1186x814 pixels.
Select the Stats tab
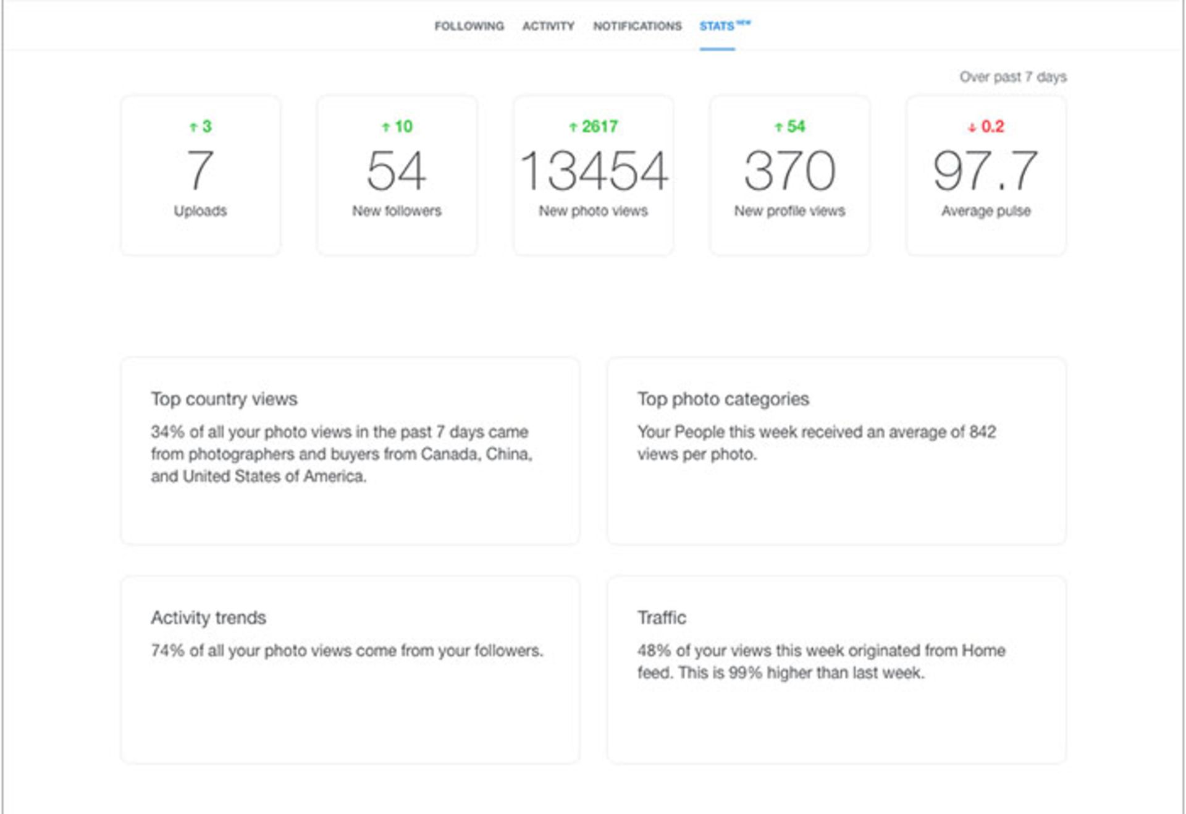coord(717,26)
